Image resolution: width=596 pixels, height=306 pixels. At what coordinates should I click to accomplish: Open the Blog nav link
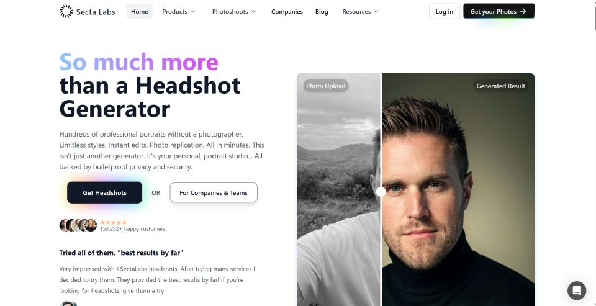(322, 11)
